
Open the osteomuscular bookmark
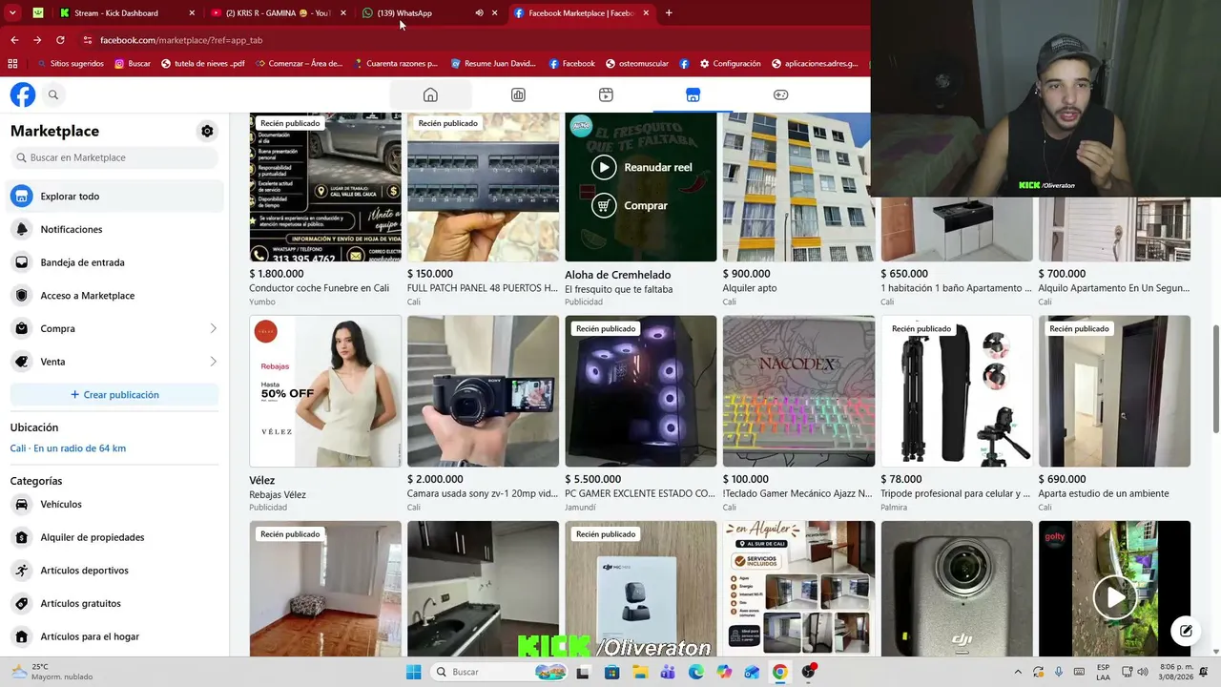coord(637,64)
